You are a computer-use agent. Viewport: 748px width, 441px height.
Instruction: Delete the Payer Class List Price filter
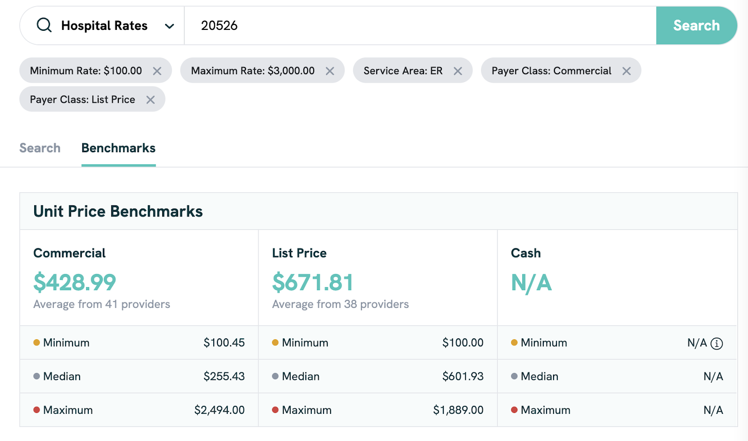point(151,100)
